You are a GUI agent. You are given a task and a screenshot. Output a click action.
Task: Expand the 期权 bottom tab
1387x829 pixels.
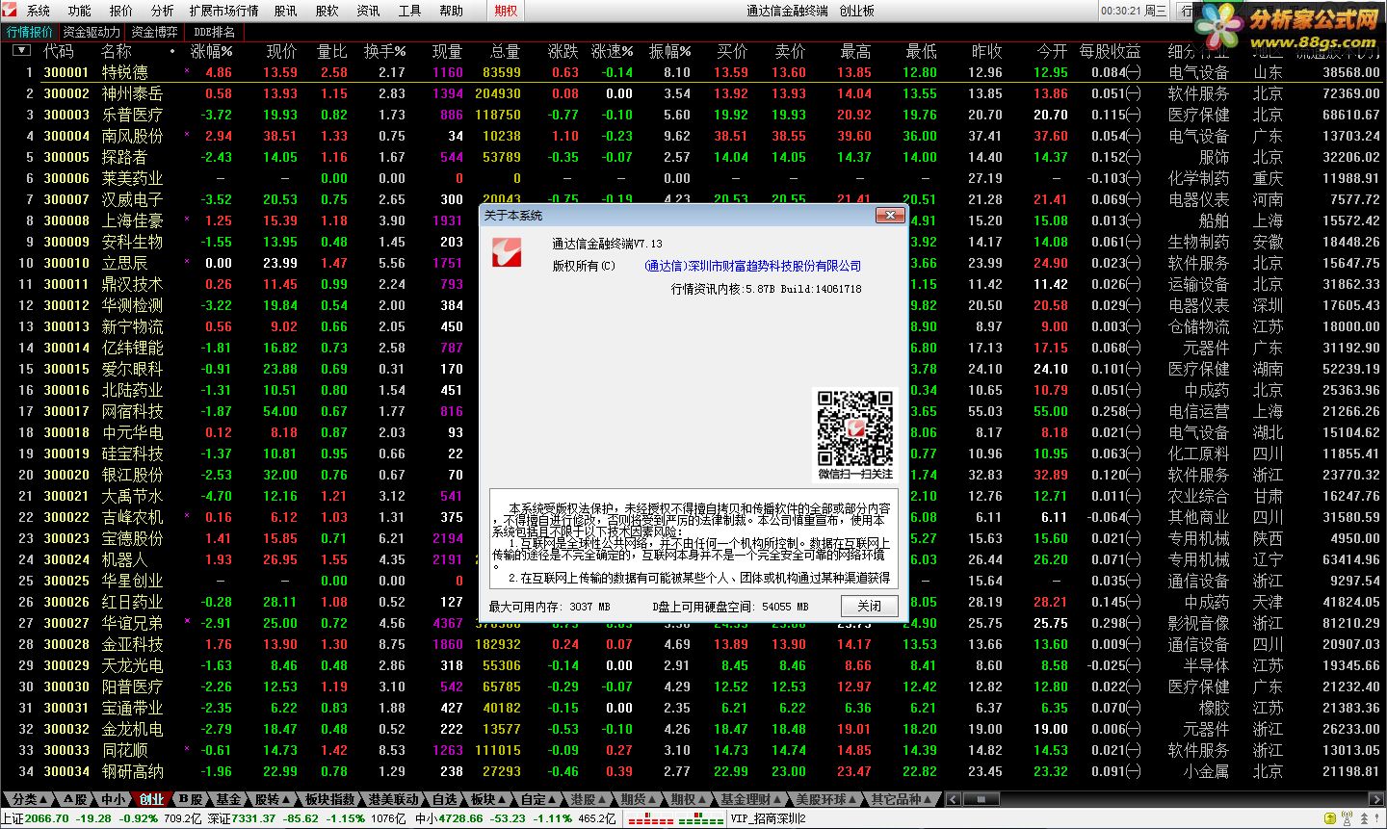click(688, 799)
